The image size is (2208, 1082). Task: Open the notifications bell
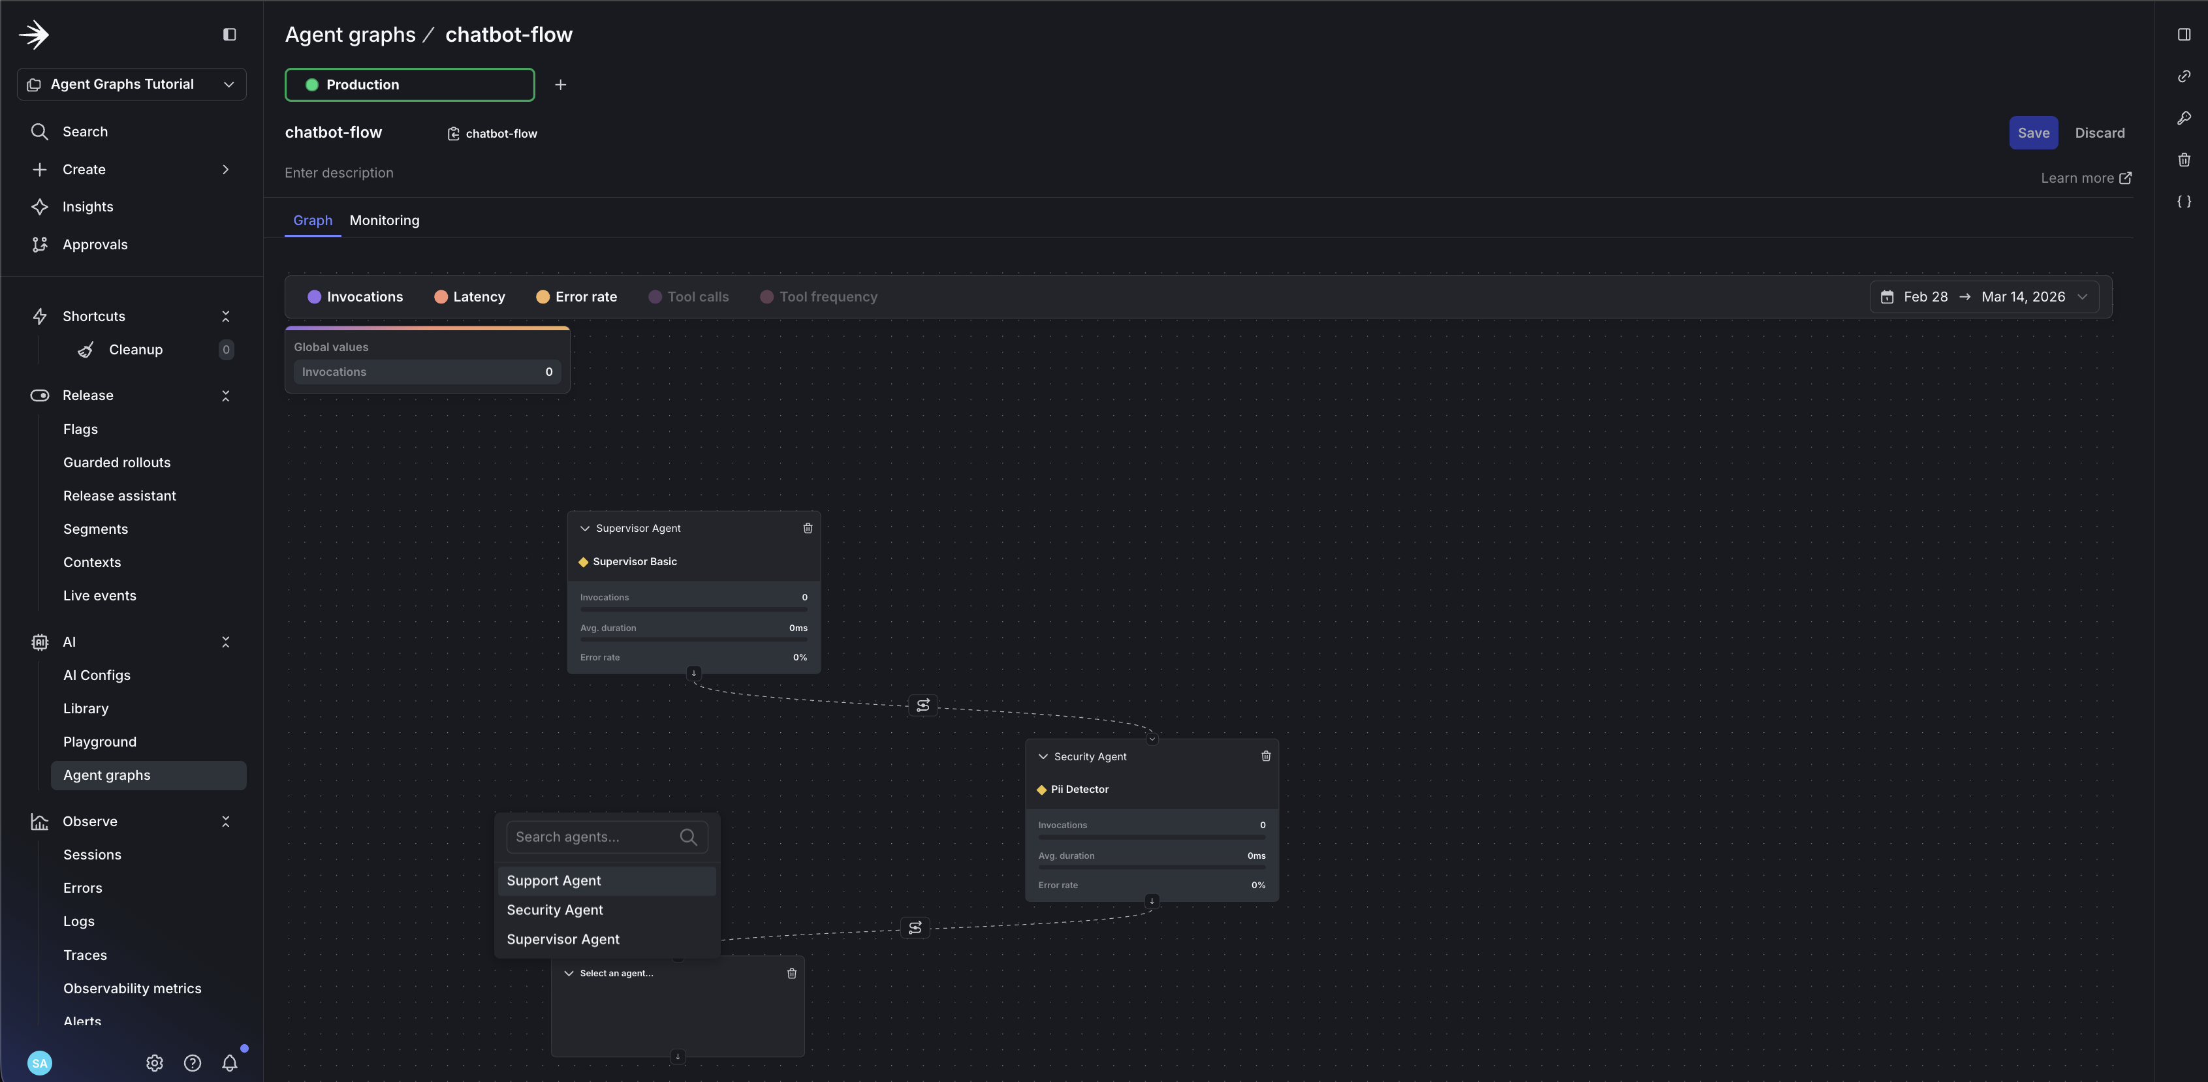230,1063
